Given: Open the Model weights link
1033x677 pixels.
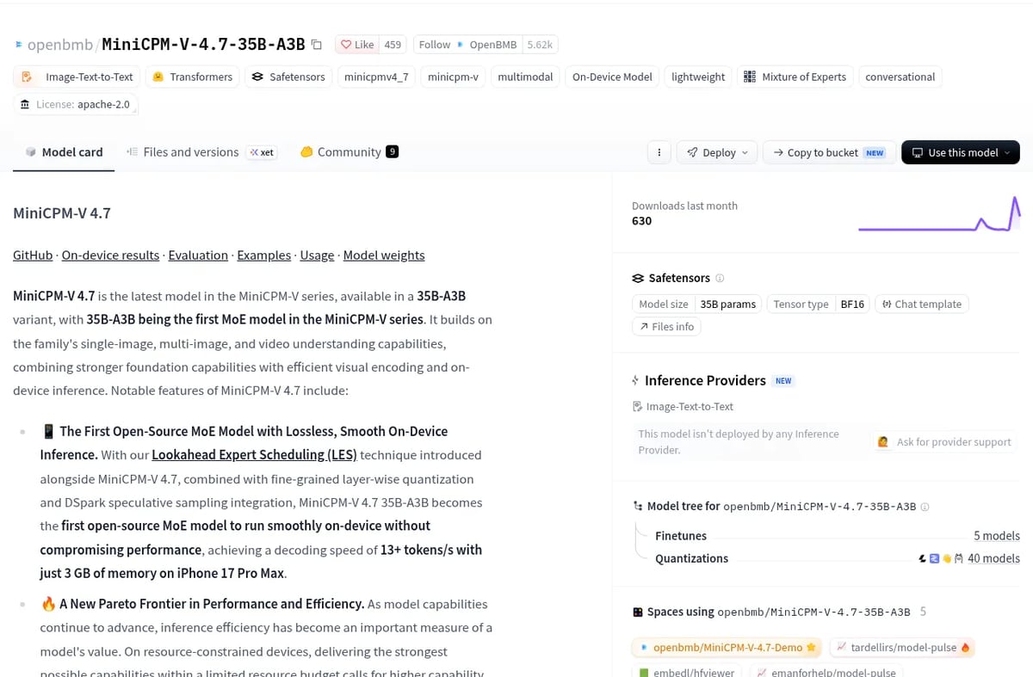Looking at the screenshot, I should click(384, 255).
